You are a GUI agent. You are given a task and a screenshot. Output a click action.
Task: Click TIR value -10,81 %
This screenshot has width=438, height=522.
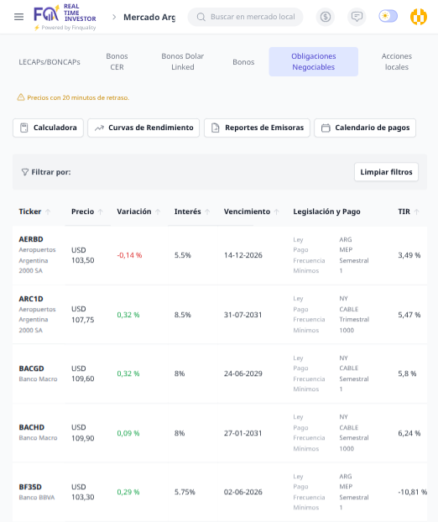tap(412, 492)
